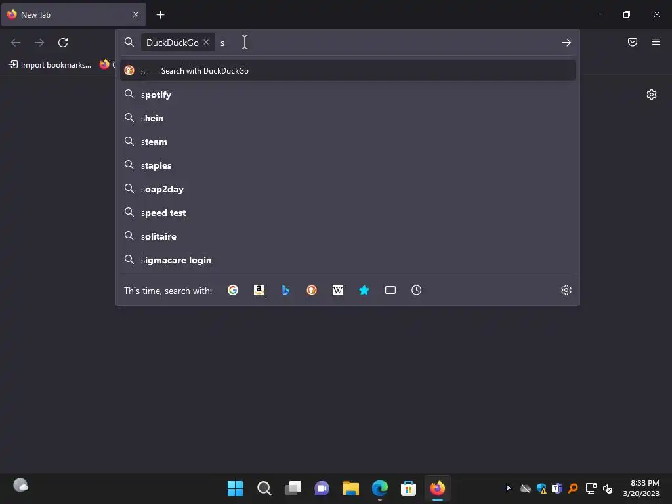The image size is (672, 504).
Task: Choose the soap2day suggestion
Action: (348, 189)
